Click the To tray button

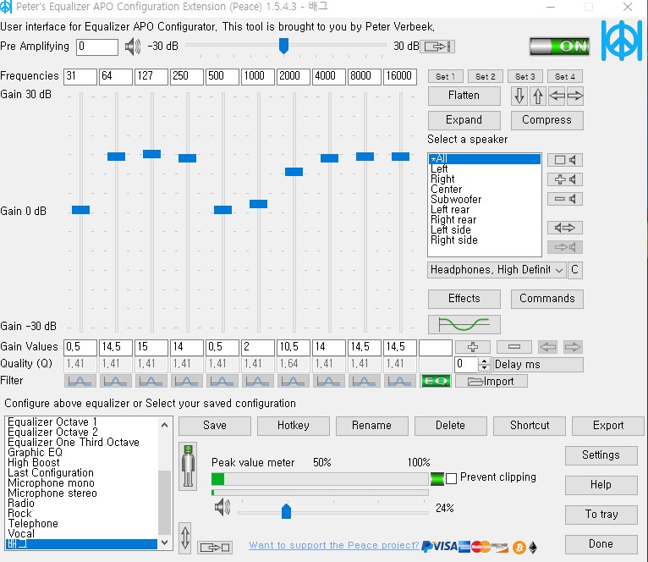(x=601, y=515)
